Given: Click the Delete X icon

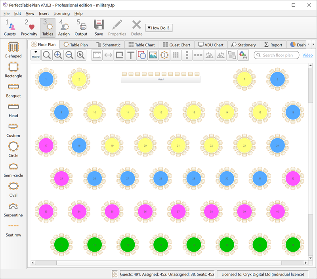Looking at the screenshot, I should coord(137,28).
